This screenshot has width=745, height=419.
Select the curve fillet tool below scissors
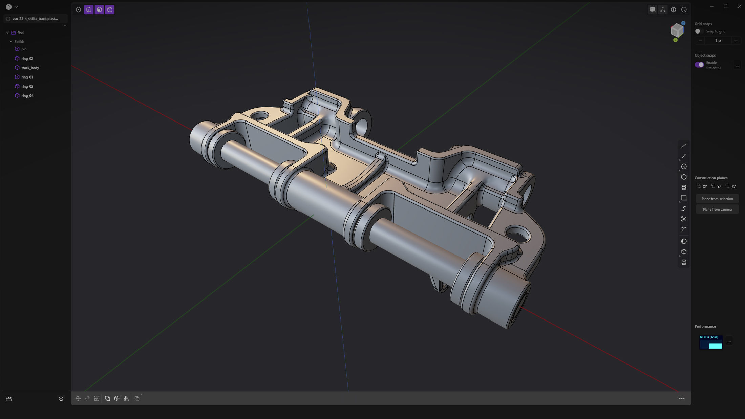(x=684, y=229)
